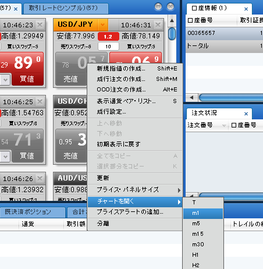
Task: Click USD/JPY red buy price button
Action: [136, 58]
